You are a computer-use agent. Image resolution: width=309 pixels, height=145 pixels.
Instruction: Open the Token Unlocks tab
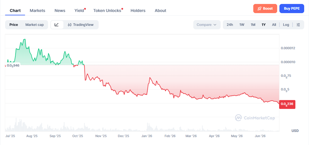107,11
